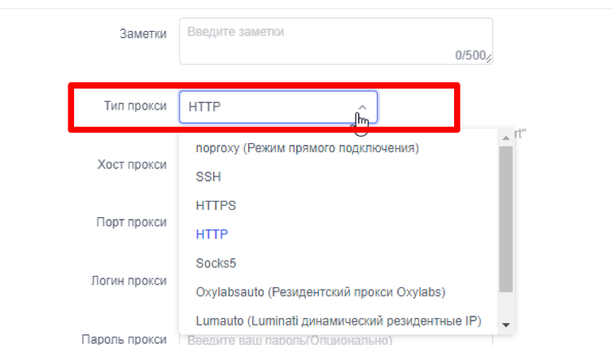Click the notes textarea resize handle
This screenshot has width=612, height=345.
(x=488, y=59)
